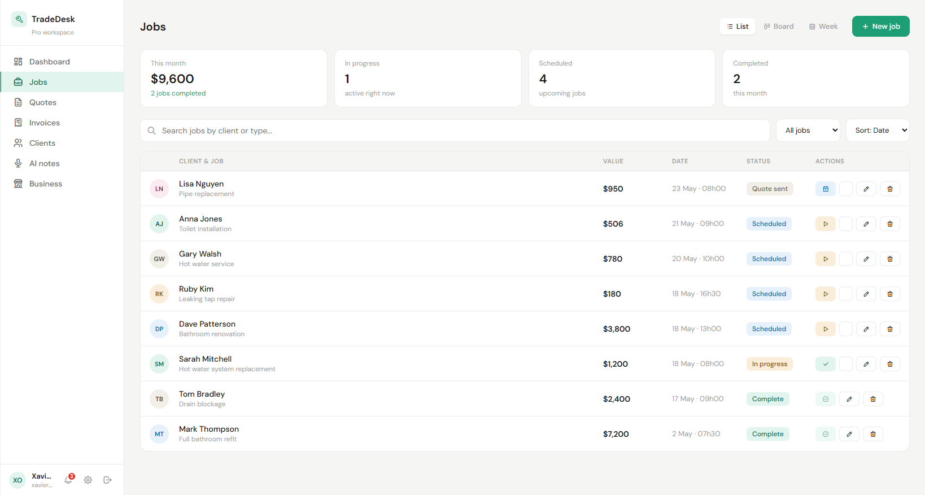
Task: Click blank action button in Sarah Mitchell row
Action: tap(845, 364)
